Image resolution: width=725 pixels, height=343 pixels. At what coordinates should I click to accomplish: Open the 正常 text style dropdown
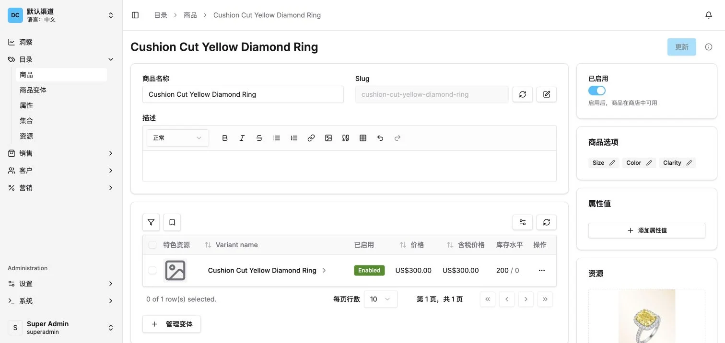178,138
